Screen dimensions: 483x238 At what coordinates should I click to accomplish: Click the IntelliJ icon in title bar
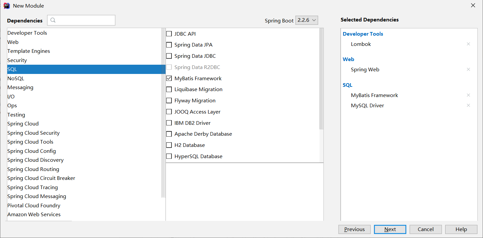pyautogui.click(x=7, y=6)
